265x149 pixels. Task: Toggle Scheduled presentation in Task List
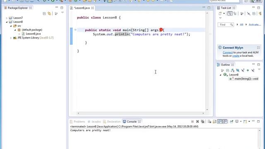(x=235, y=14)
